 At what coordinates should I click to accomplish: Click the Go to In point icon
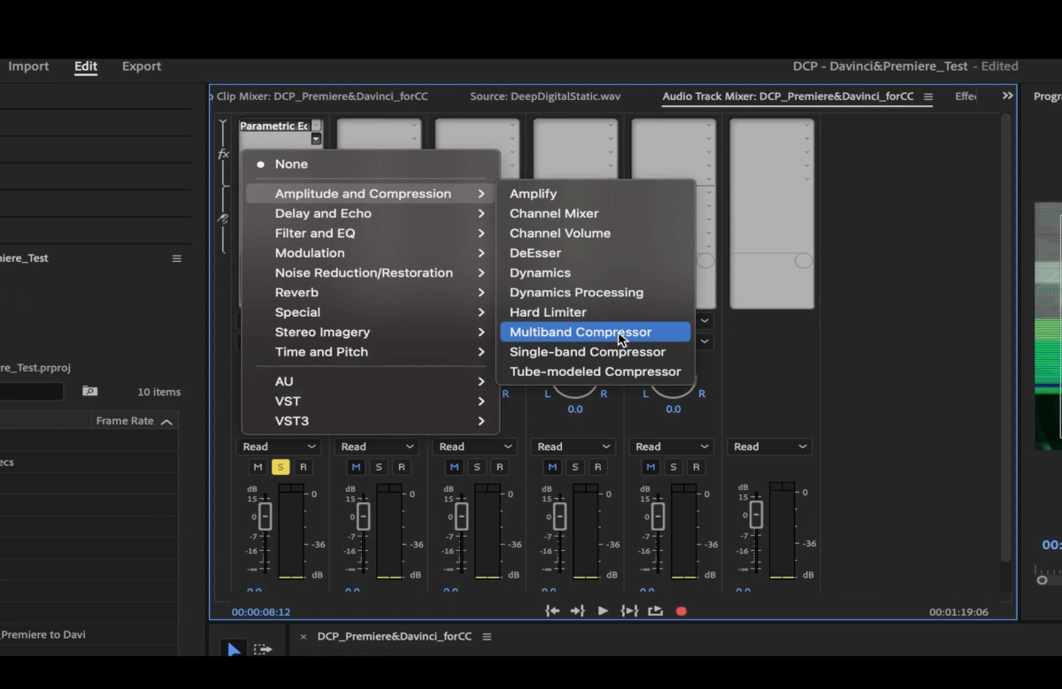[x=552, y=610]
